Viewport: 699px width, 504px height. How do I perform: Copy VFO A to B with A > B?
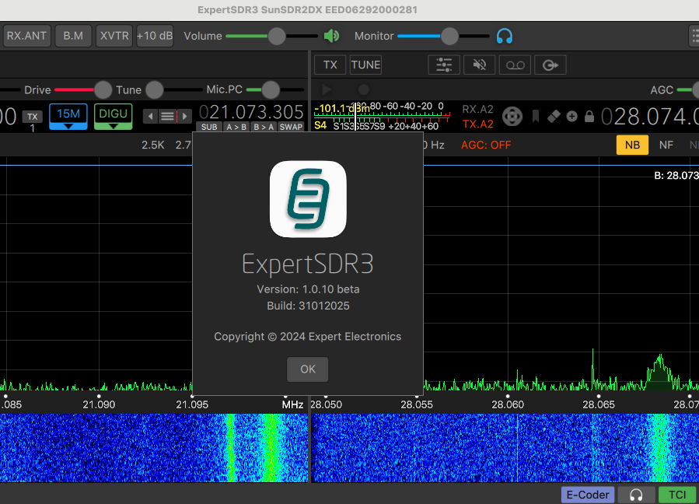[236, 127]
